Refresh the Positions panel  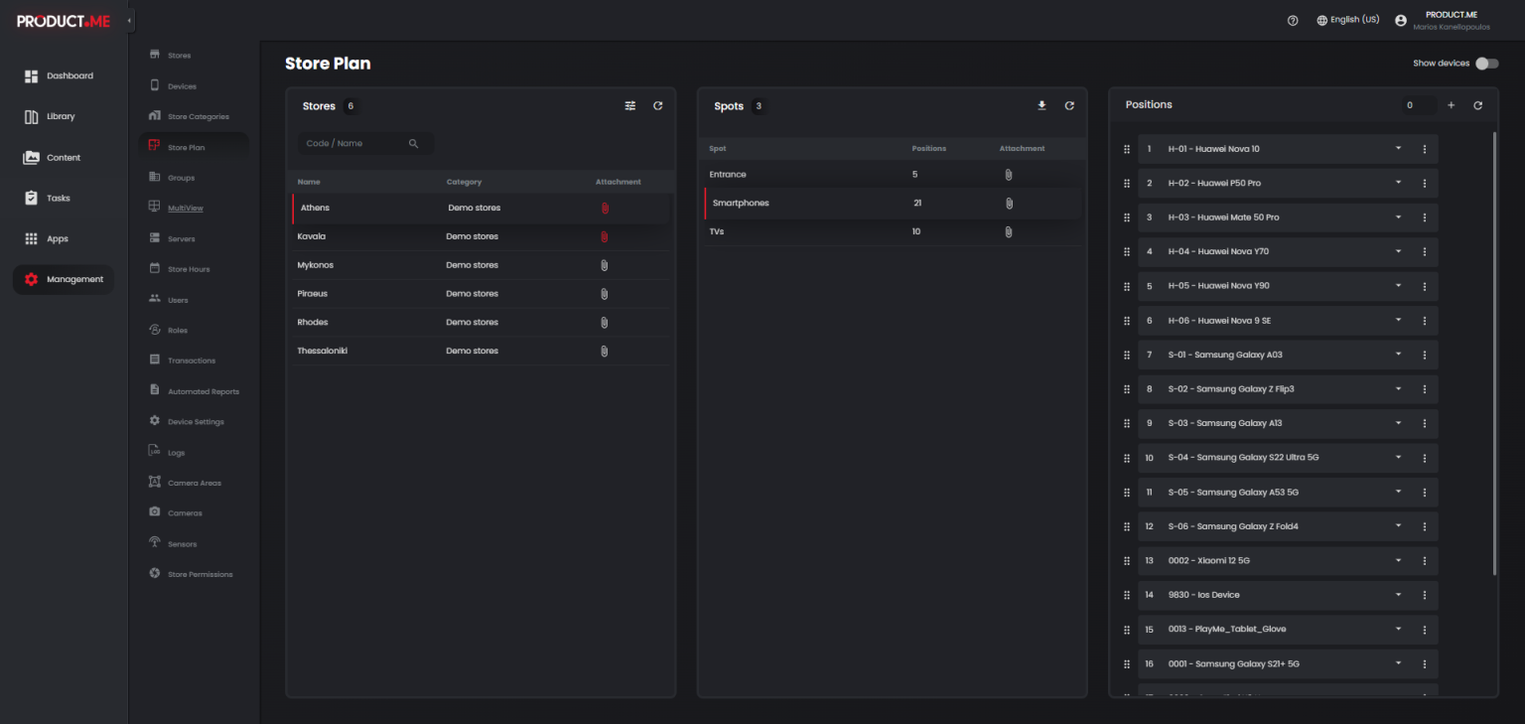tap(1477, 104)
